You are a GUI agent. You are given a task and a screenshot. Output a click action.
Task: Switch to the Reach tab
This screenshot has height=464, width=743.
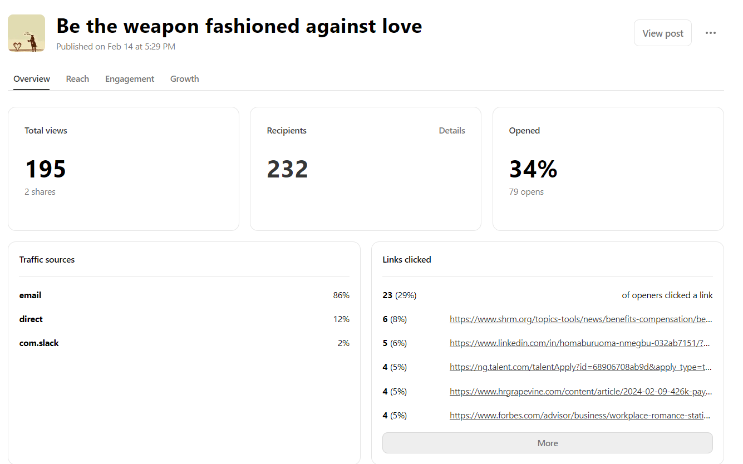point(77,79)
